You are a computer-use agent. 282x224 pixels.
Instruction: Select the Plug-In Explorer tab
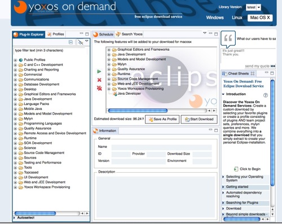pyautogui.click(x=29, y=34)
